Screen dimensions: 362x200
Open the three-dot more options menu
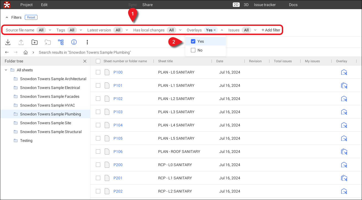coord(87,42)
